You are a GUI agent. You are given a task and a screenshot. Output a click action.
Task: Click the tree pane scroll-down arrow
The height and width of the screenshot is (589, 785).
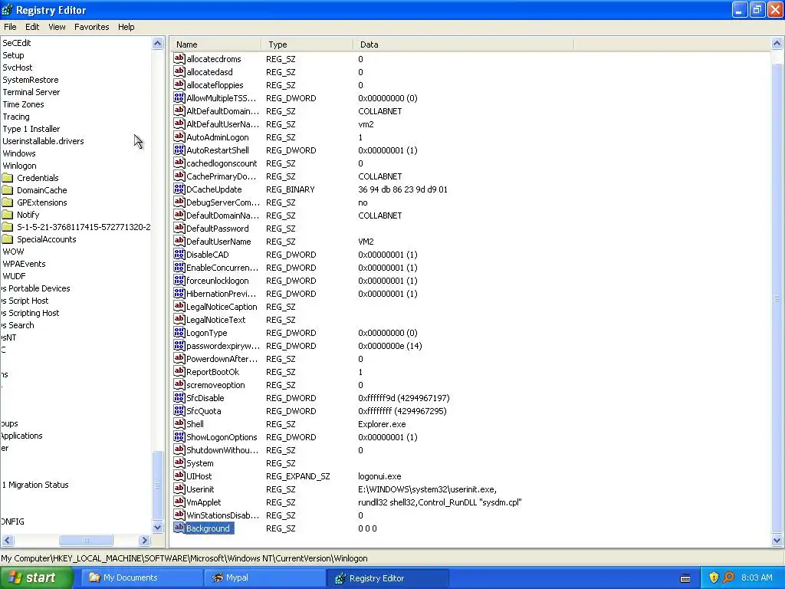click(x=158, y=527)
